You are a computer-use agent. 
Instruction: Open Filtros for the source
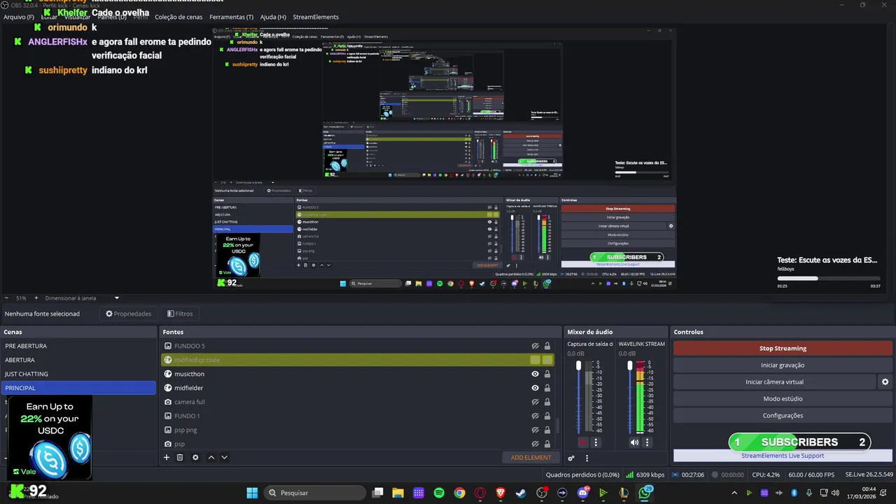tap(180, 314)
